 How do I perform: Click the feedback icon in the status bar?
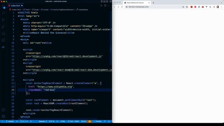105,121
